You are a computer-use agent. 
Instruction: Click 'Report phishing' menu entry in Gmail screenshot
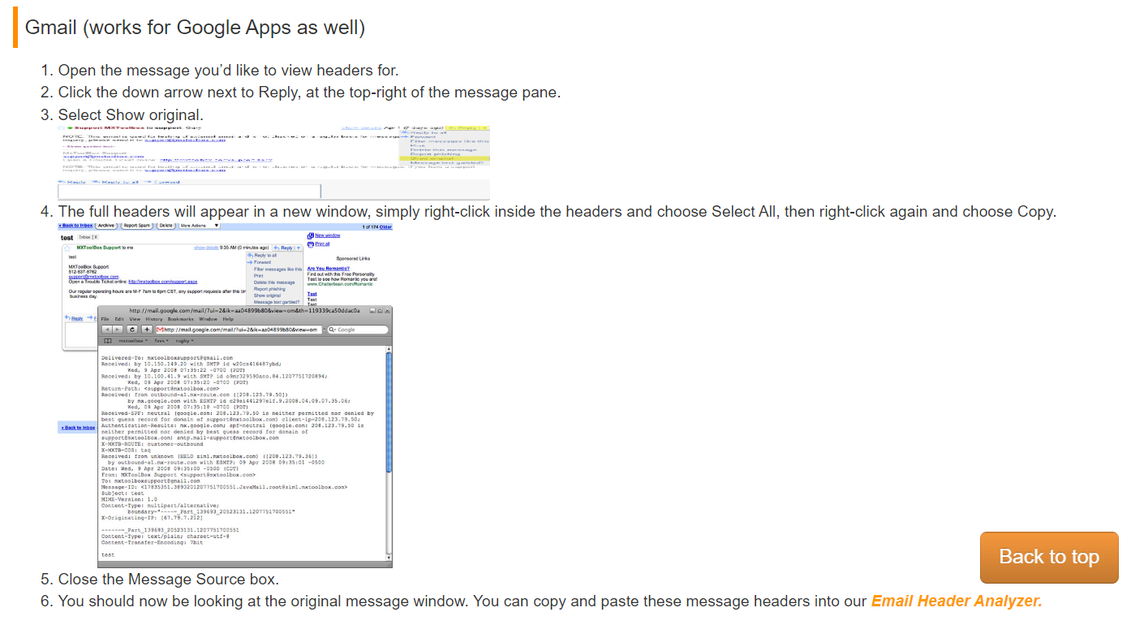tap(269, 289)
